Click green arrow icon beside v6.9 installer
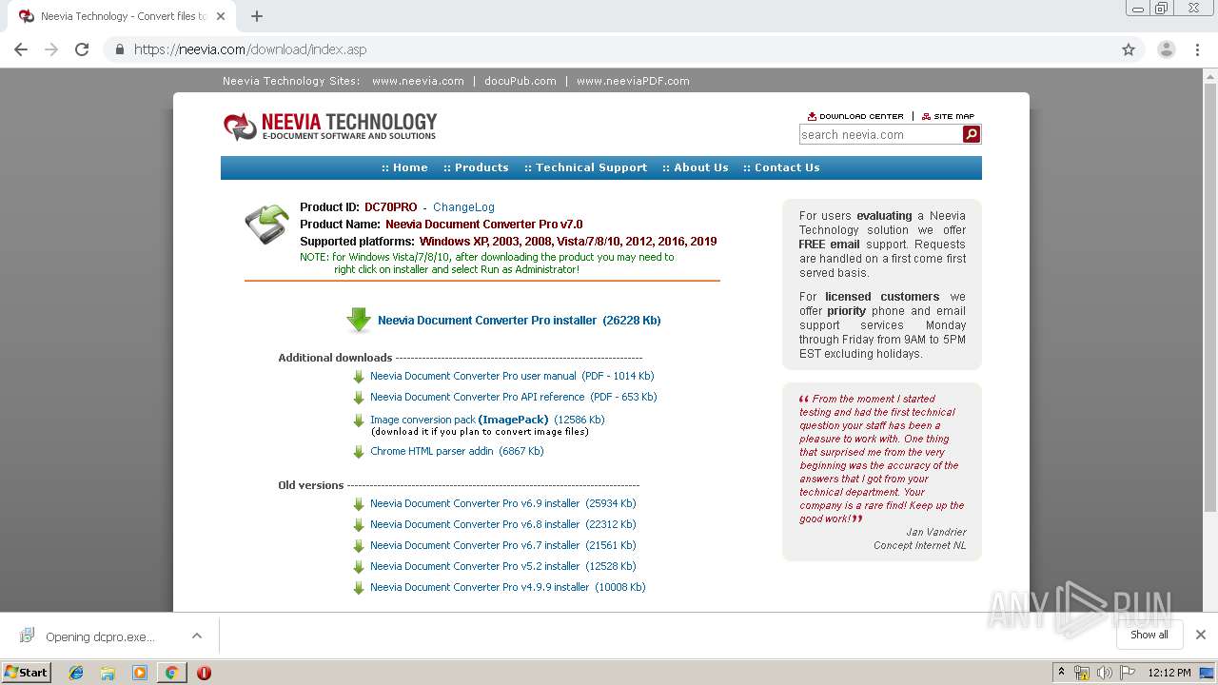The image size is (1218, 685). tap(359, 504)
